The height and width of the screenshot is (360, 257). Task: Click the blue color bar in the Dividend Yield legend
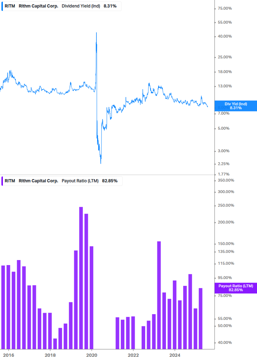point(2,6)
